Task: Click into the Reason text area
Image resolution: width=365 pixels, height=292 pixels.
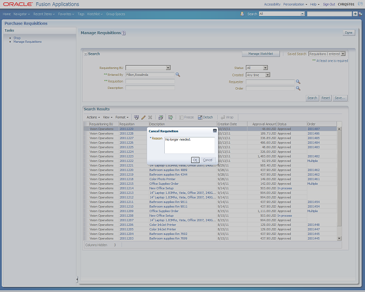Action: (189, 145)
